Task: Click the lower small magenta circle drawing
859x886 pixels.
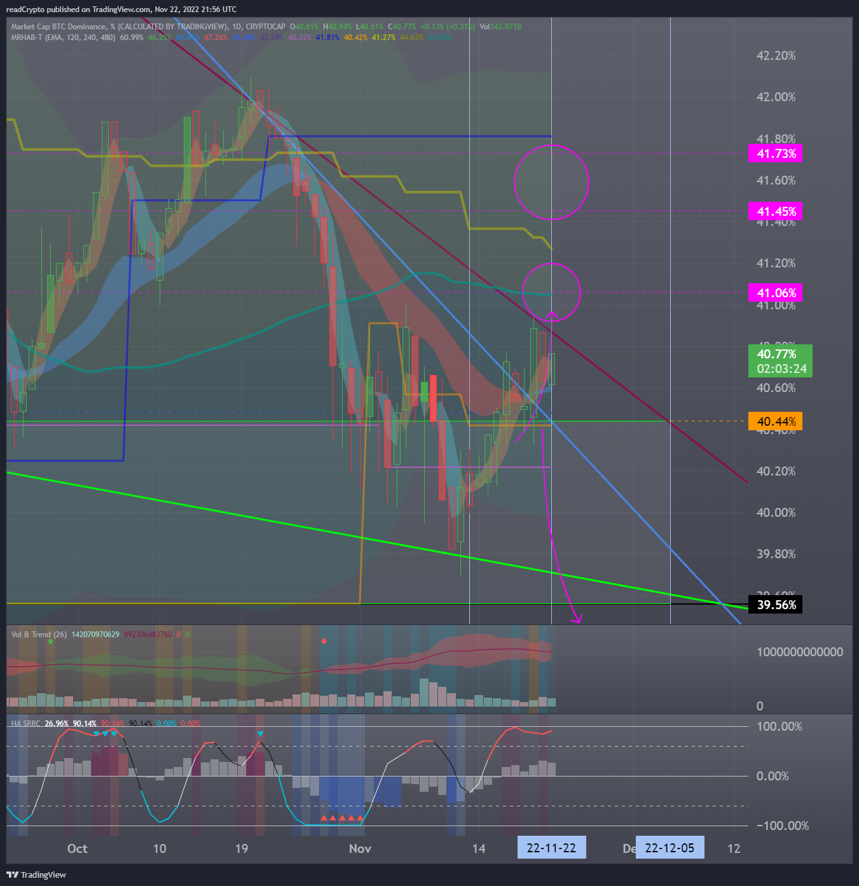Action: coord(551,292)
